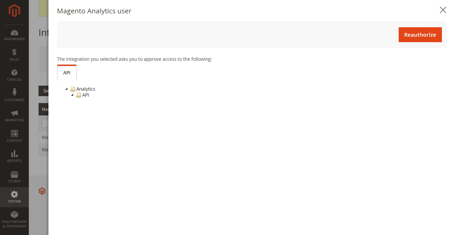Open the Marketing menu
The image size is (455, 235).
(14, 116)
